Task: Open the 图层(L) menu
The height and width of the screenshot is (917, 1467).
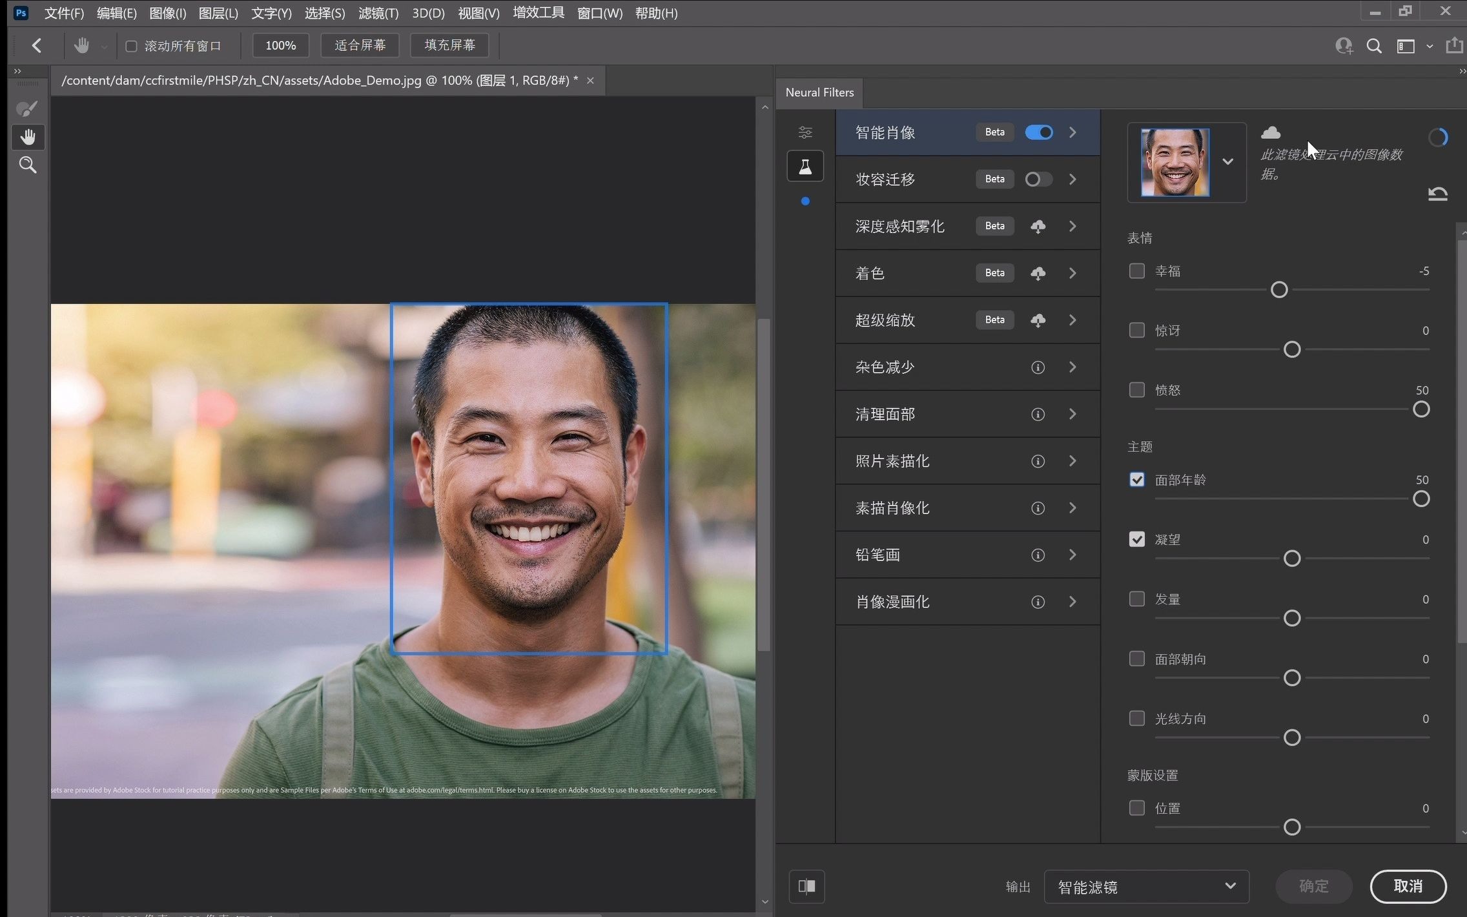Action: [218, 13]
